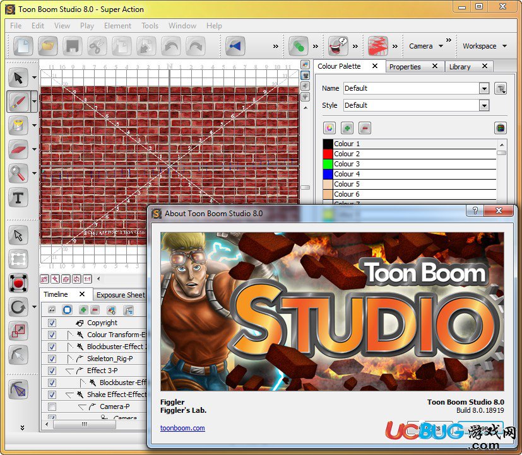Expand the Skeleton_Rig-P tree node

click(69, 359)
